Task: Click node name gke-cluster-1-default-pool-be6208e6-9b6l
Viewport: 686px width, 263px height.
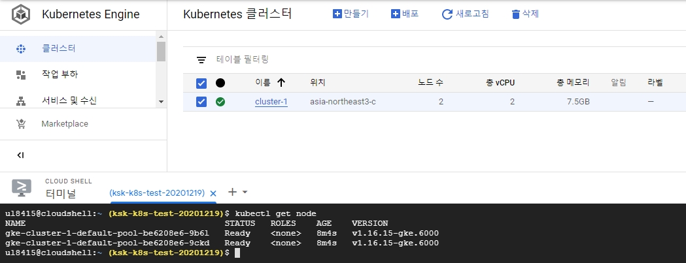Action: tap(107, 233)
